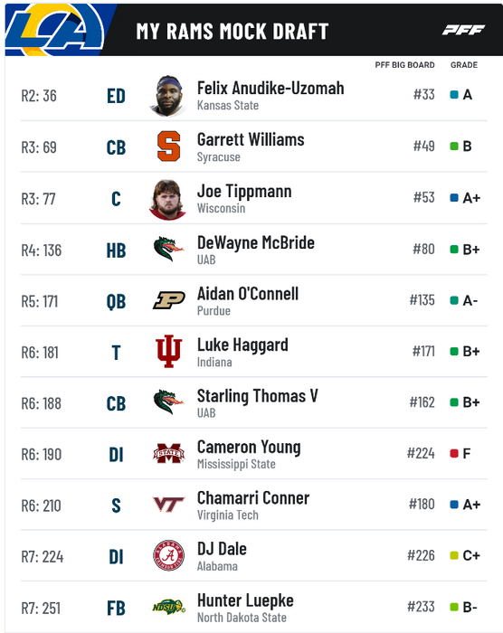Click the Grade column header

coord(464,65)
